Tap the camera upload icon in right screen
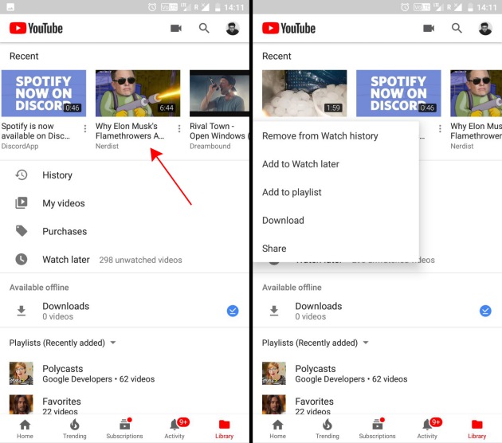 [x=429, y=29]
